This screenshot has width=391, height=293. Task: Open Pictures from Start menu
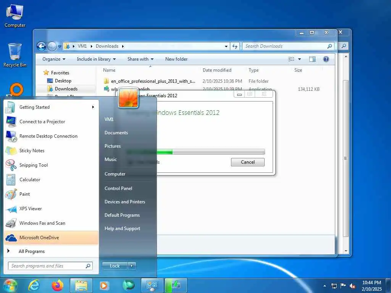pos(113,146)
